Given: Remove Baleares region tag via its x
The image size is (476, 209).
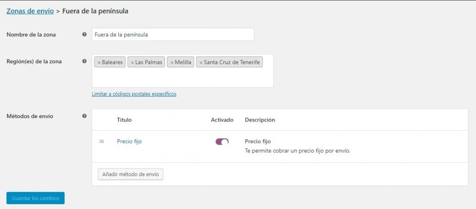Looking at the screenshot, I should pos(99,63).
